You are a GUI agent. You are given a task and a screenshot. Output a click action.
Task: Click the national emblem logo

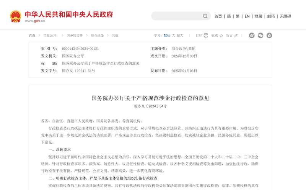coord(16,16)
